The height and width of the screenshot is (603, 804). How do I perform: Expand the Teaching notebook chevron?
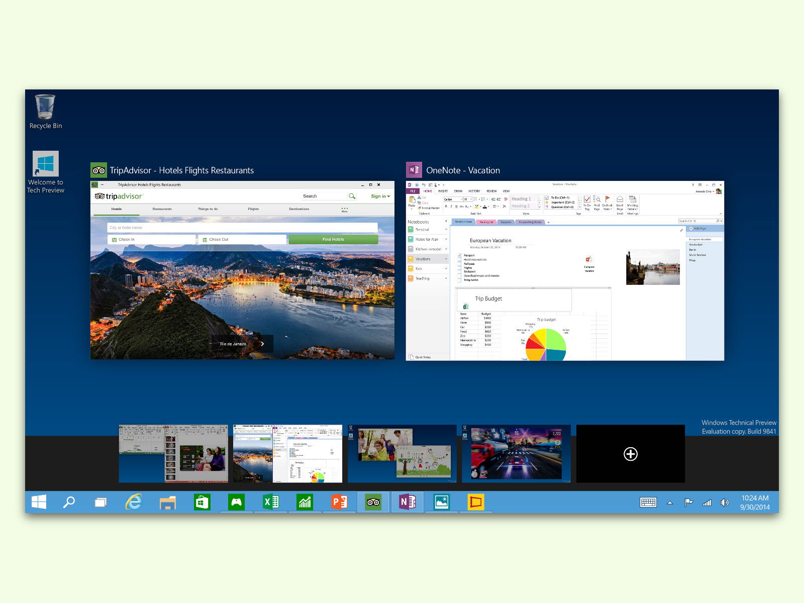[x=446, y=278]
